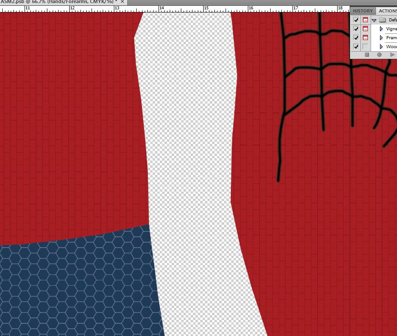
Task: Open the ACTIONS panel tab
Action: coord(387,11)
